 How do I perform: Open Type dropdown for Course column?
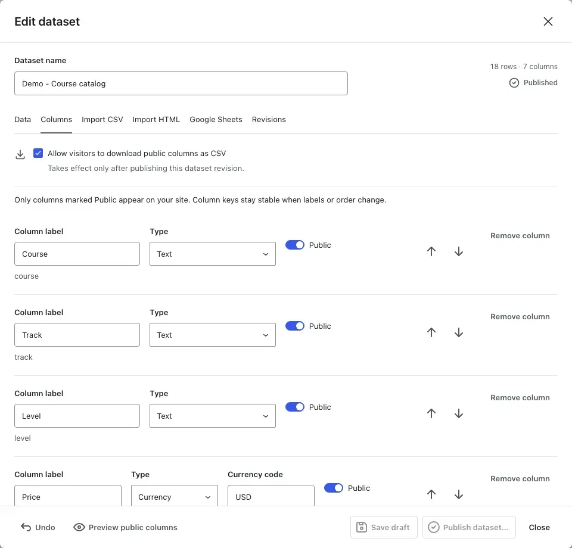coord(212,254)
